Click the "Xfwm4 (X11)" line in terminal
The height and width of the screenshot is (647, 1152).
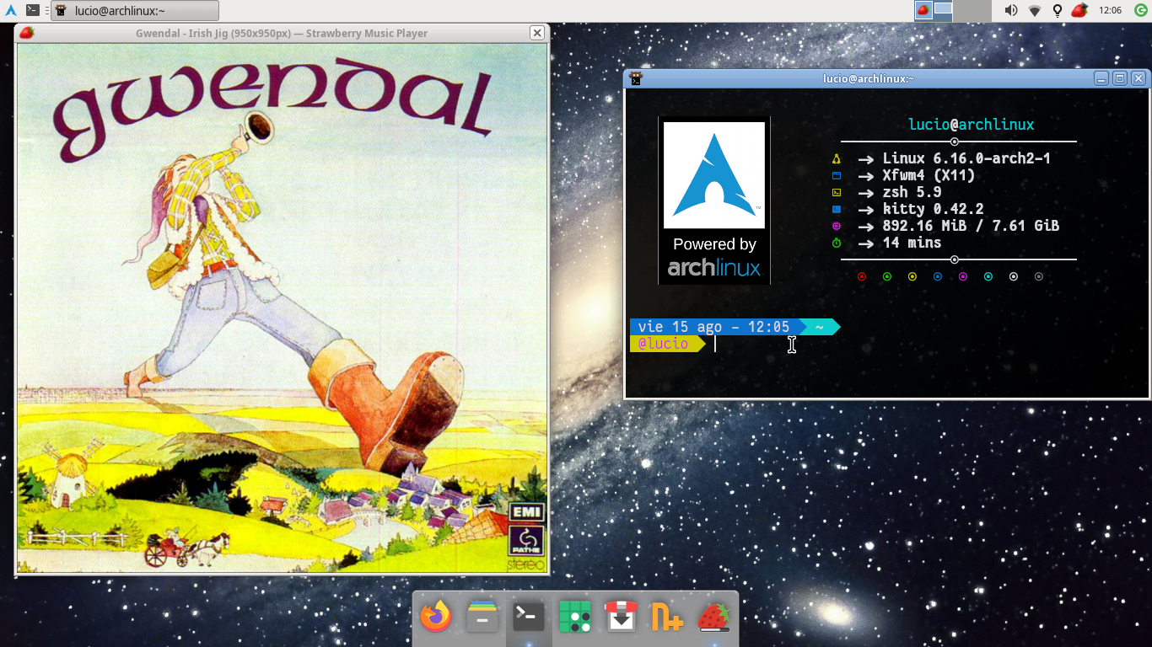click(929, 175)
